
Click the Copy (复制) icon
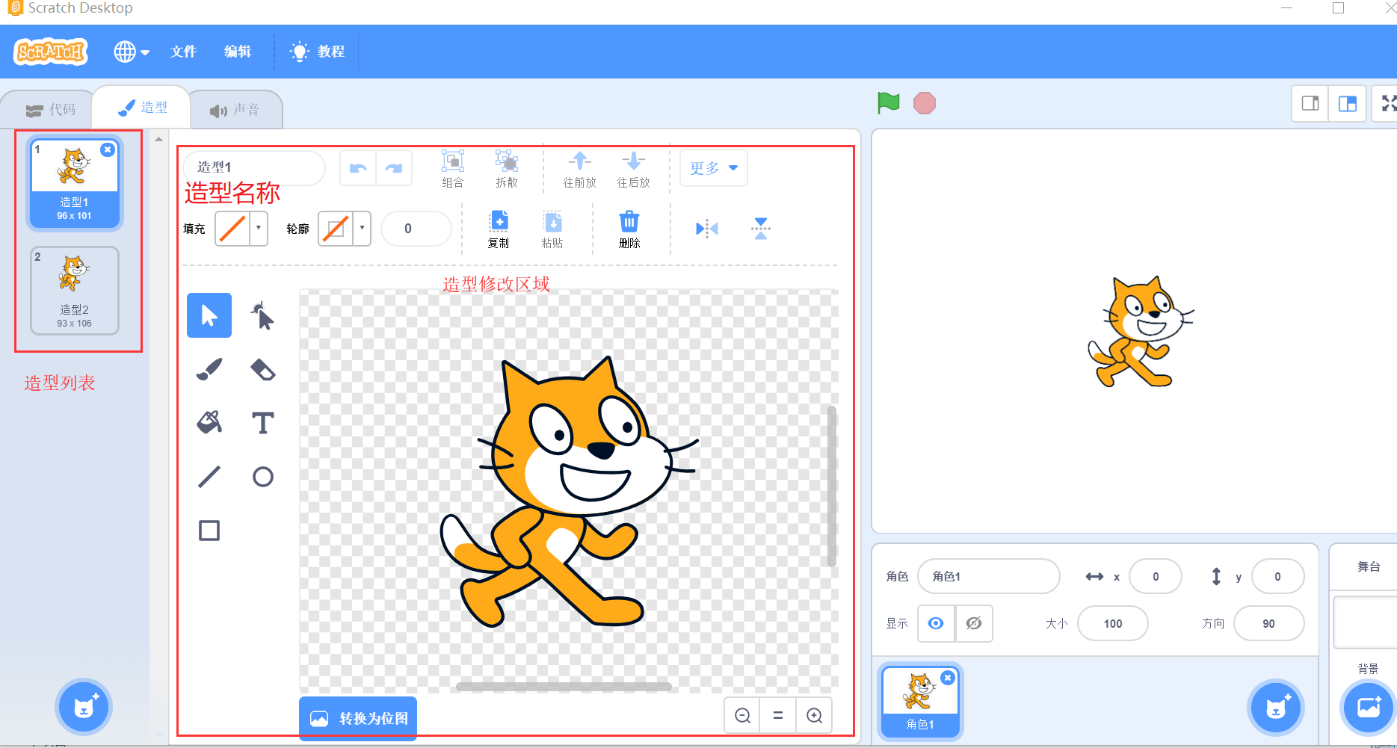pos(499,229)
